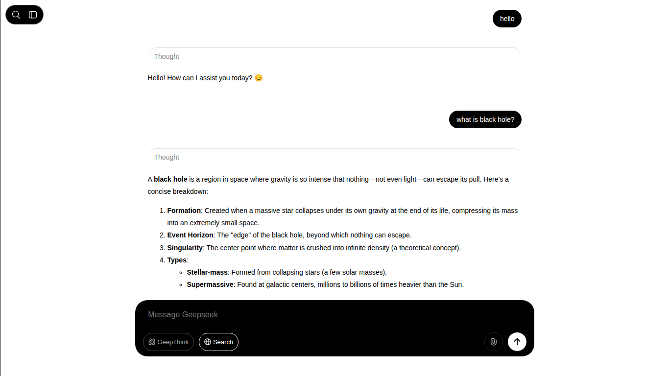Click the "Hello! How can I assist" reply
Screen dimensions: 669x376
coord(205,78)
